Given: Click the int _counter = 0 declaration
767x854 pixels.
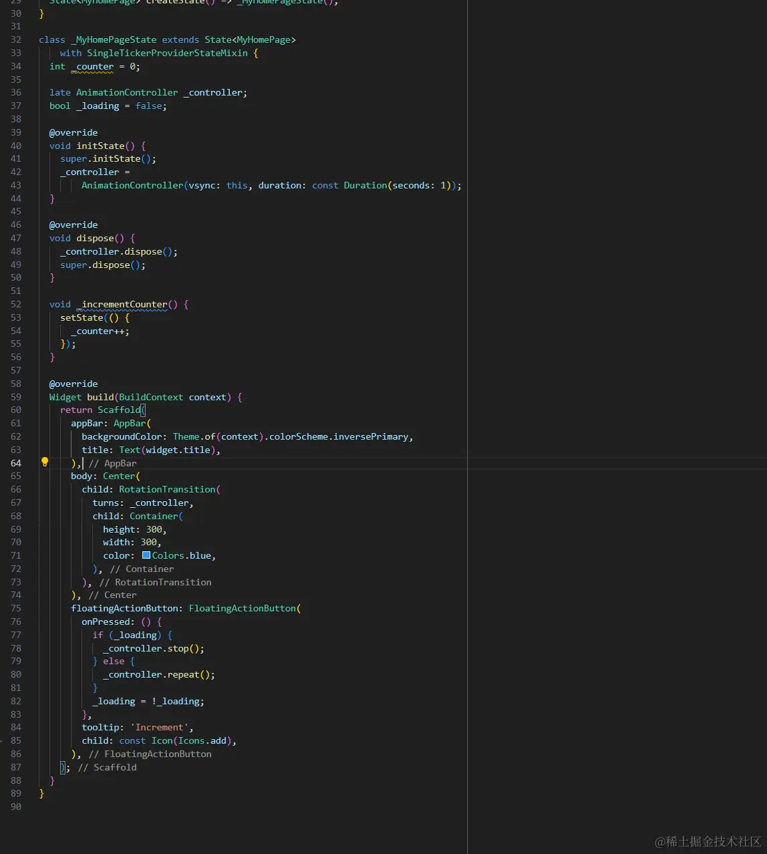Looking at the screenshot, I should coord(95,66).
